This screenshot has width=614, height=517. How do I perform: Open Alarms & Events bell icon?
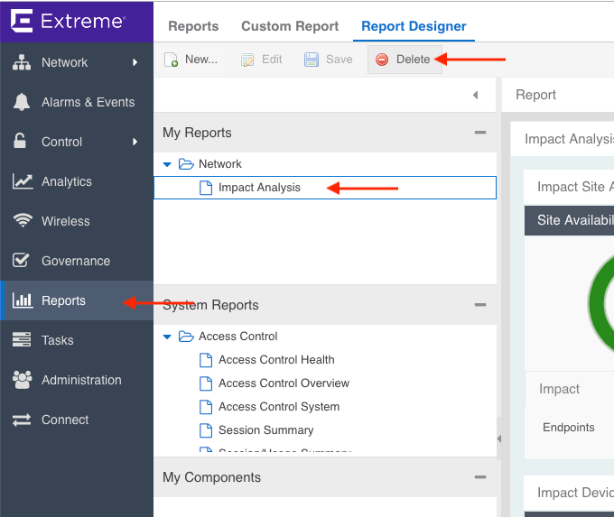21,102
